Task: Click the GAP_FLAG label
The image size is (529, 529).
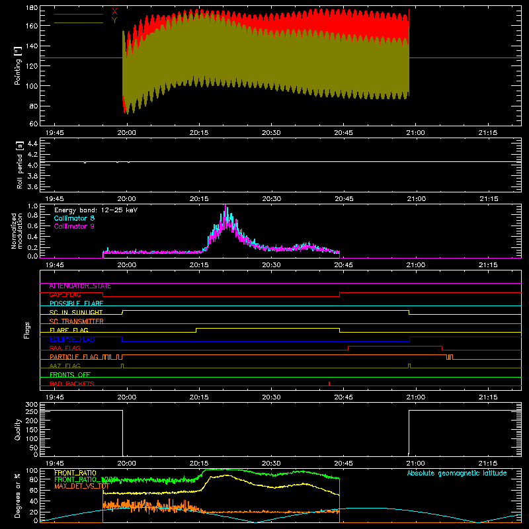Action: 65,295
